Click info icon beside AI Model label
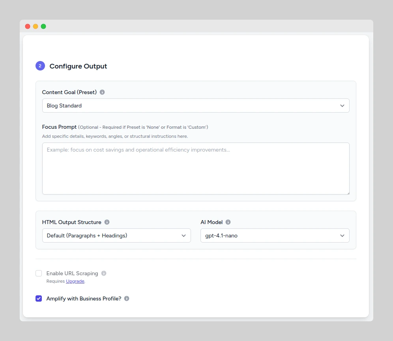Viewport: 393px width, 341px height. pos(228,222)
